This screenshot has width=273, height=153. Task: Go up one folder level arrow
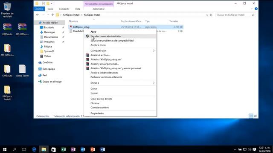pos(52,15)
